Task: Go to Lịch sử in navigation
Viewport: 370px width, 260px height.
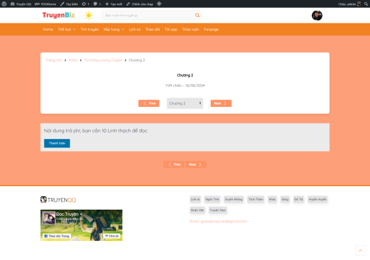Action: (x=135, y=30)
